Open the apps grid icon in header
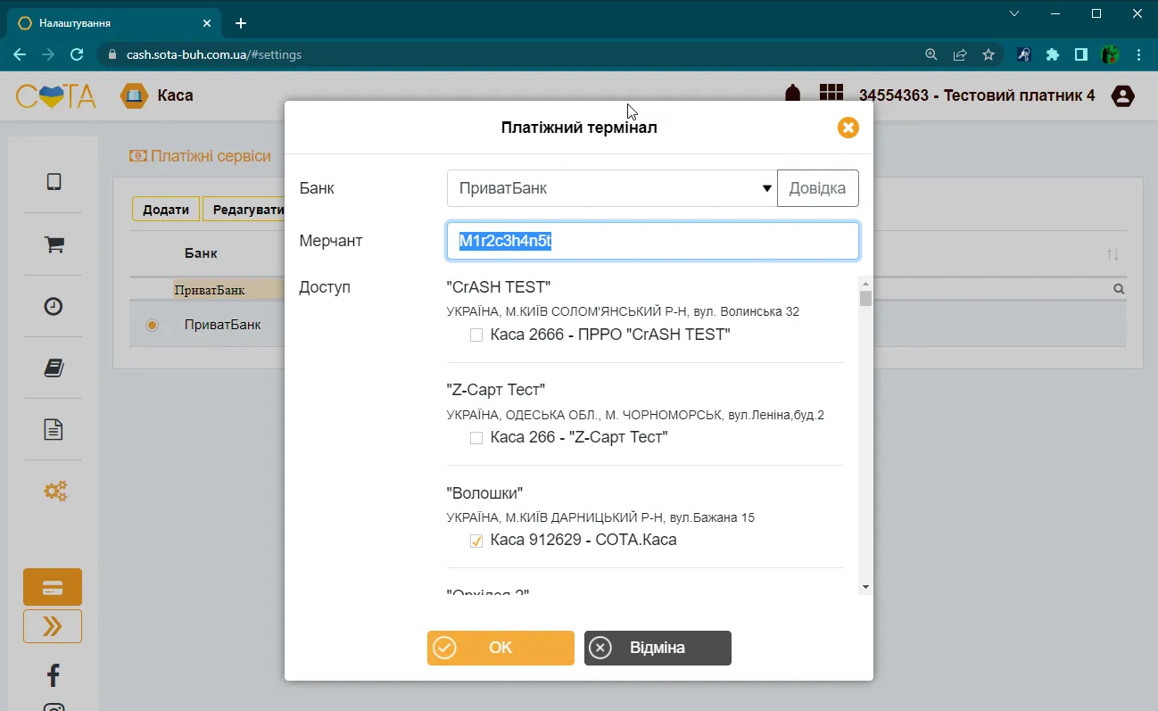1158x711 pixels. [x=831, y=95]
